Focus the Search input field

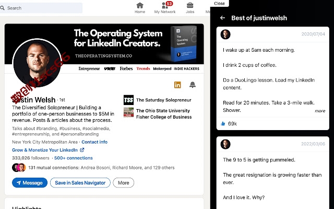pos(41,8)
